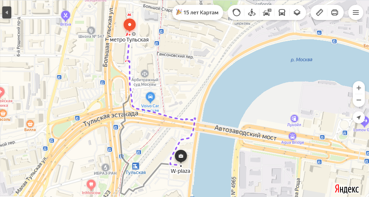Click the Тульская train station icon
This screenshot has width=369, height=197.
(x=135, y=166)
